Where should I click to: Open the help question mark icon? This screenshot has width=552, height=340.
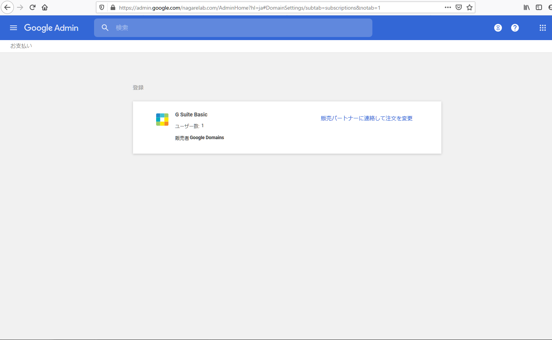[515, 28]
